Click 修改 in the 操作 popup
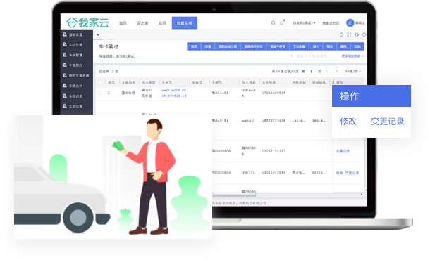Viewport: 430px width, 260px height. tap(348, 122)
